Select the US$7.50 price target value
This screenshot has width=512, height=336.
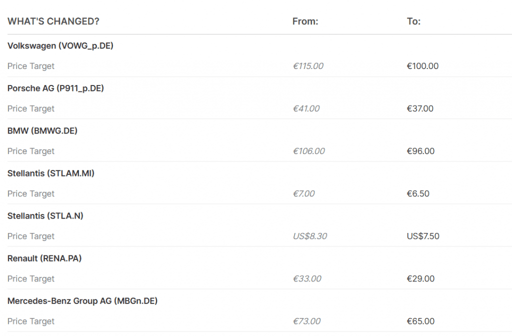pos(423,236)
